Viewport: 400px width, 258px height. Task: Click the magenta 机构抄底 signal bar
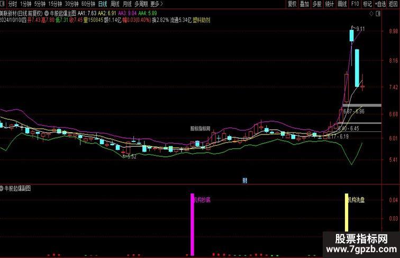(193, 224)
